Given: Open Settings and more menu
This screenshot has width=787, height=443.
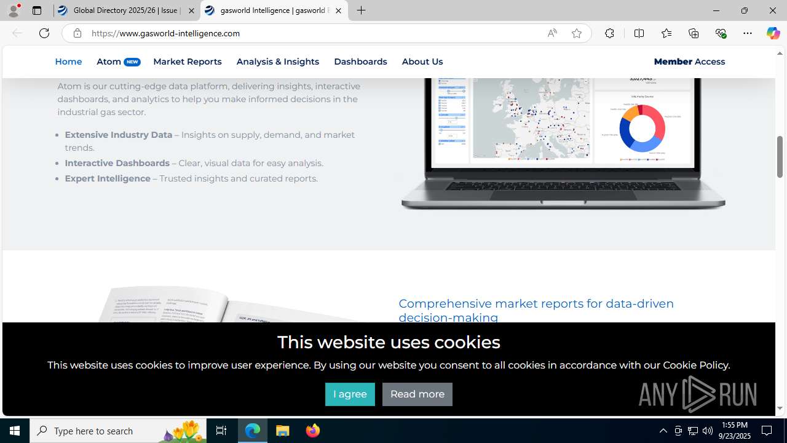Looking at the screenshot, I should [x=748, y=33].
